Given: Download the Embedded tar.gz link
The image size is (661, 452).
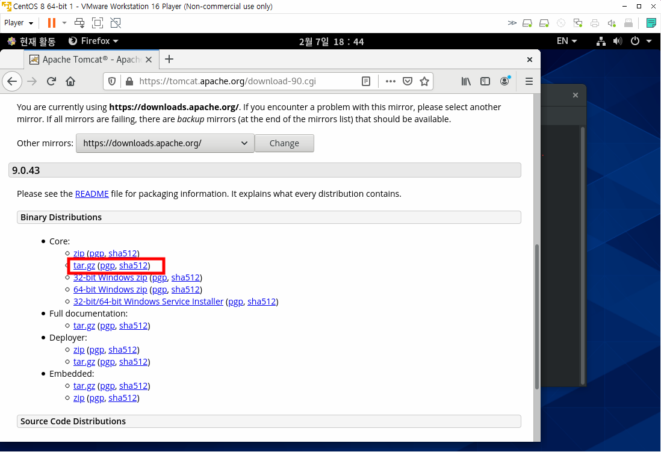Looking at the screenshot, I should [84, 386].
